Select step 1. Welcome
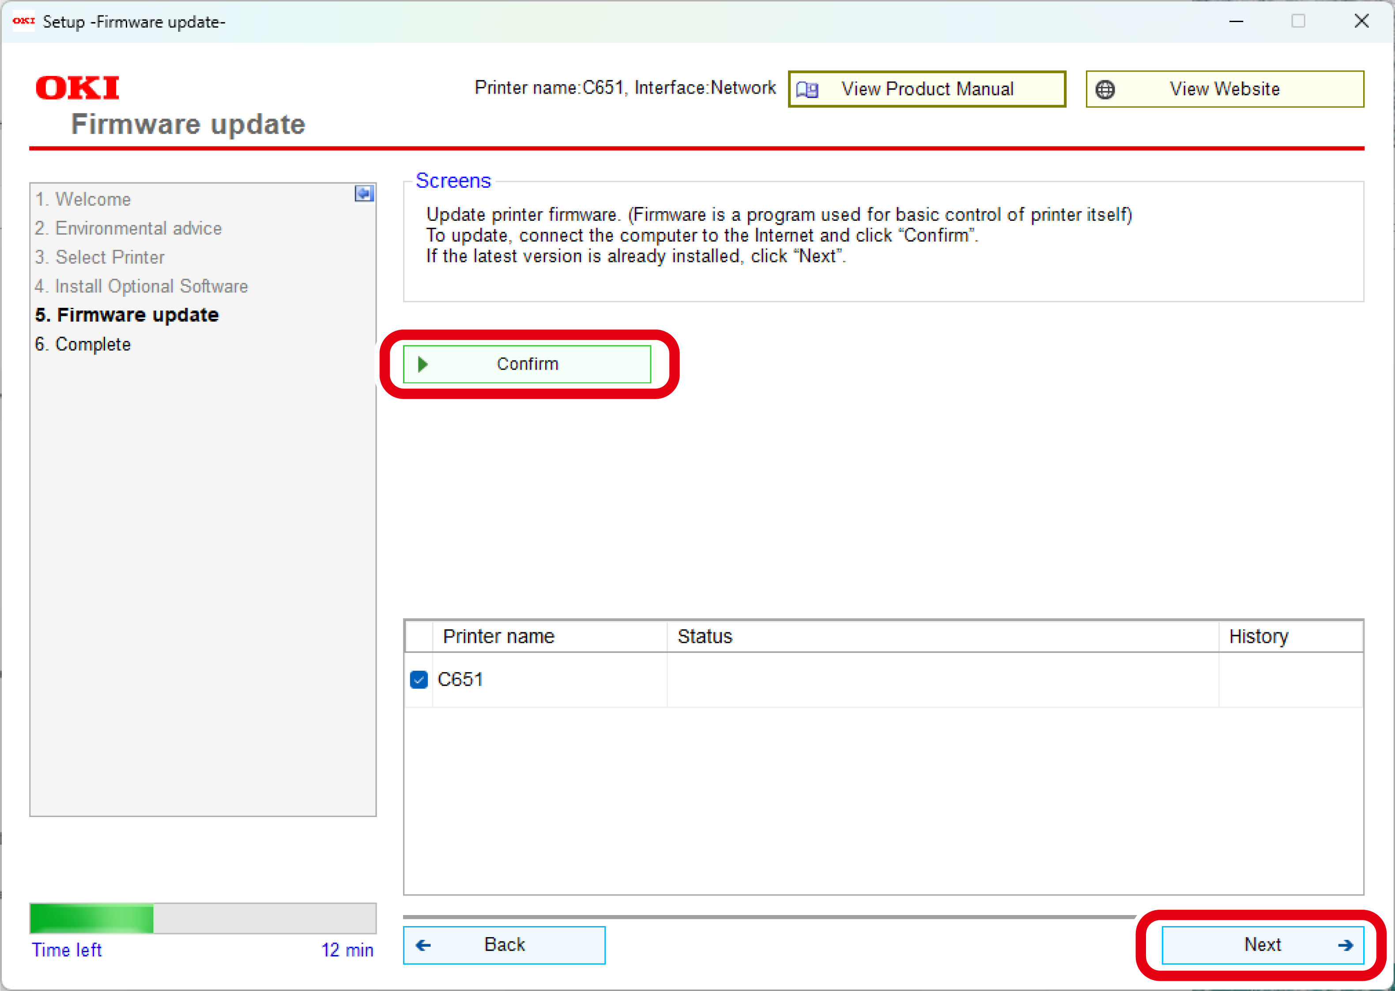Image resolution: width=1395 pixels, height=991 pixels. click(83, 200)
